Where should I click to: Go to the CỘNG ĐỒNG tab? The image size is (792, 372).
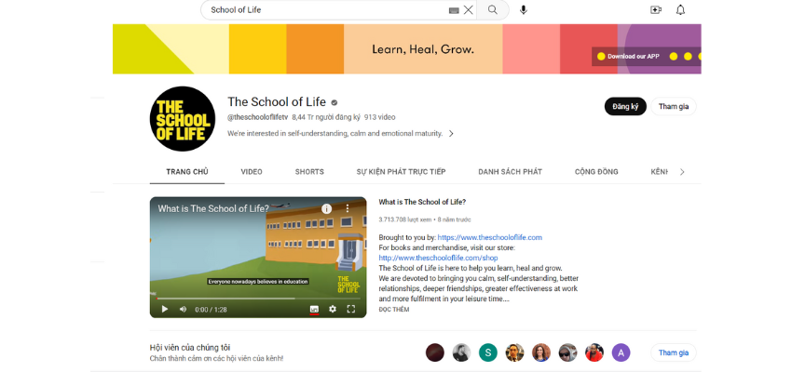point(596,172)
